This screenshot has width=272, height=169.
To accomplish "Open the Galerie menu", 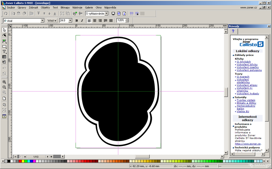I will [89, 8].
